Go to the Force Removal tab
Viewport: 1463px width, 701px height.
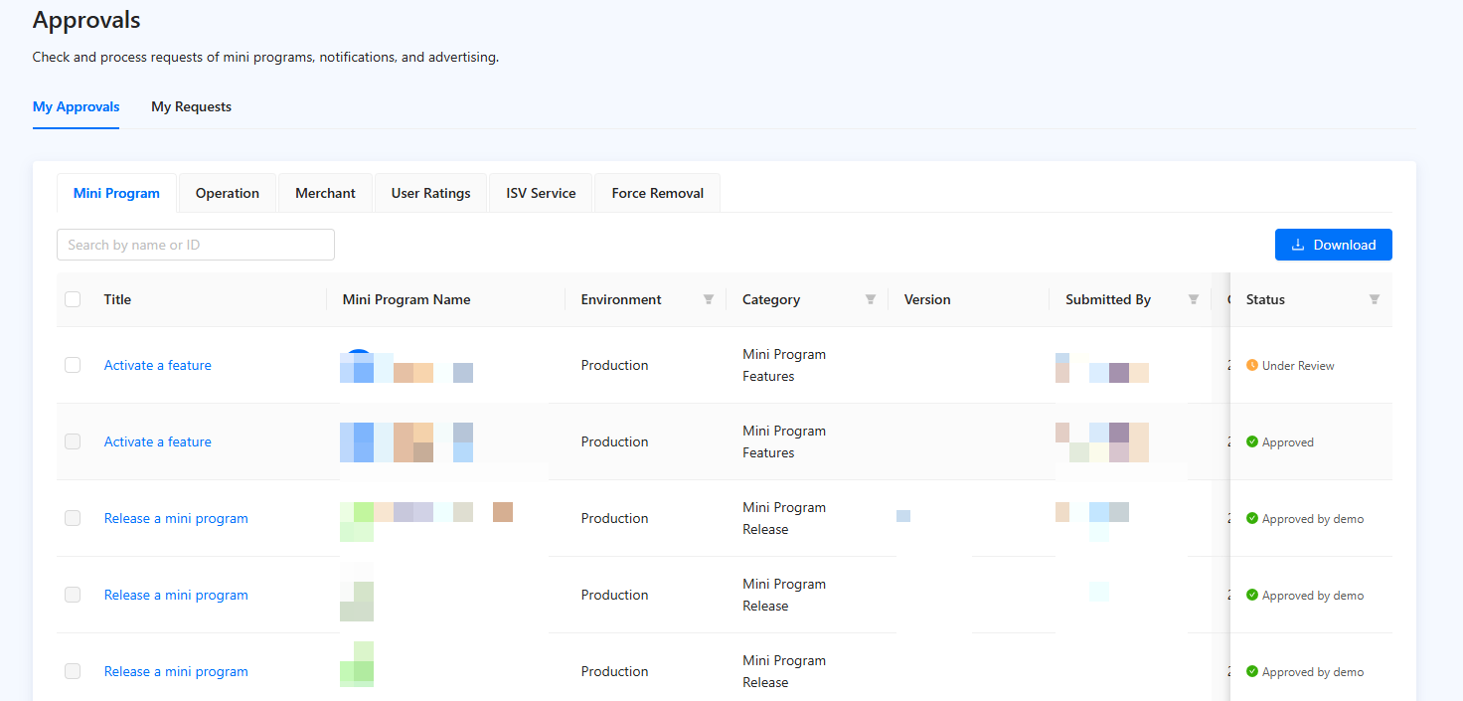(657, 193)
